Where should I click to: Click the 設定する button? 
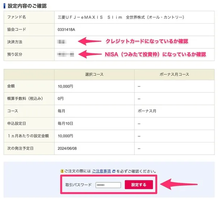pyautogui.click(x=139, y=185)
